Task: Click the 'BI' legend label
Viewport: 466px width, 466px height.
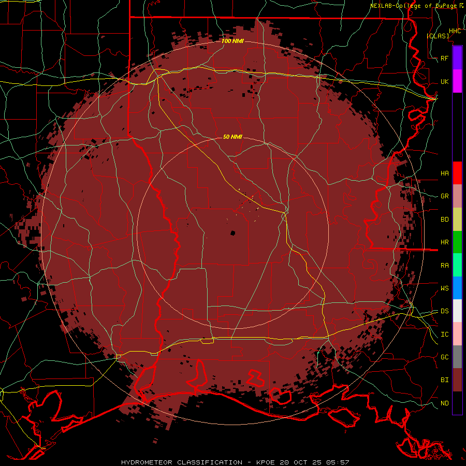Action: tap(444, 380)
